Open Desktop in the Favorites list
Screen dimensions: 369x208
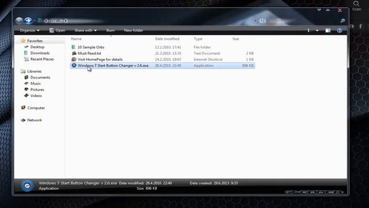(x=37, y=47)
